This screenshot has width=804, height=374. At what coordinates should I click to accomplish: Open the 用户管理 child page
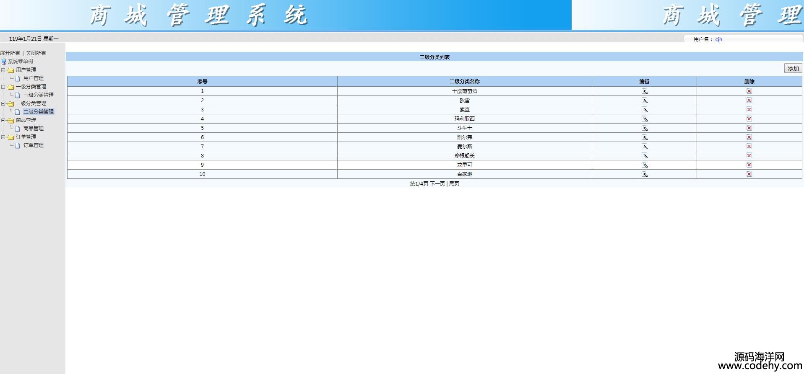[34, 78]
